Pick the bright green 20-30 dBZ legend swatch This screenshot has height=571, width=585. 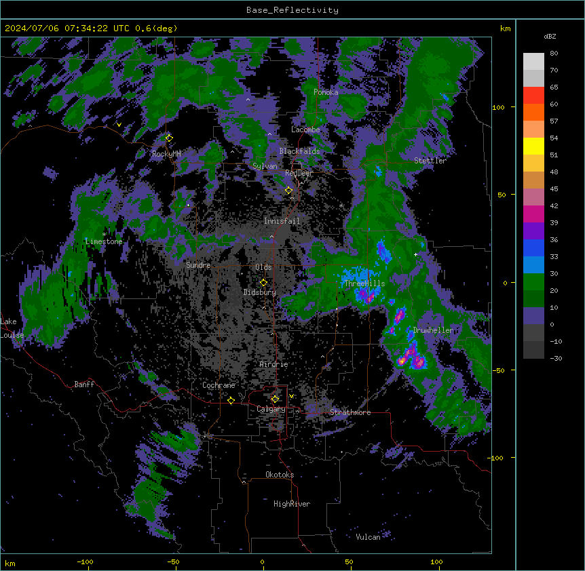(x=533, y=282)
